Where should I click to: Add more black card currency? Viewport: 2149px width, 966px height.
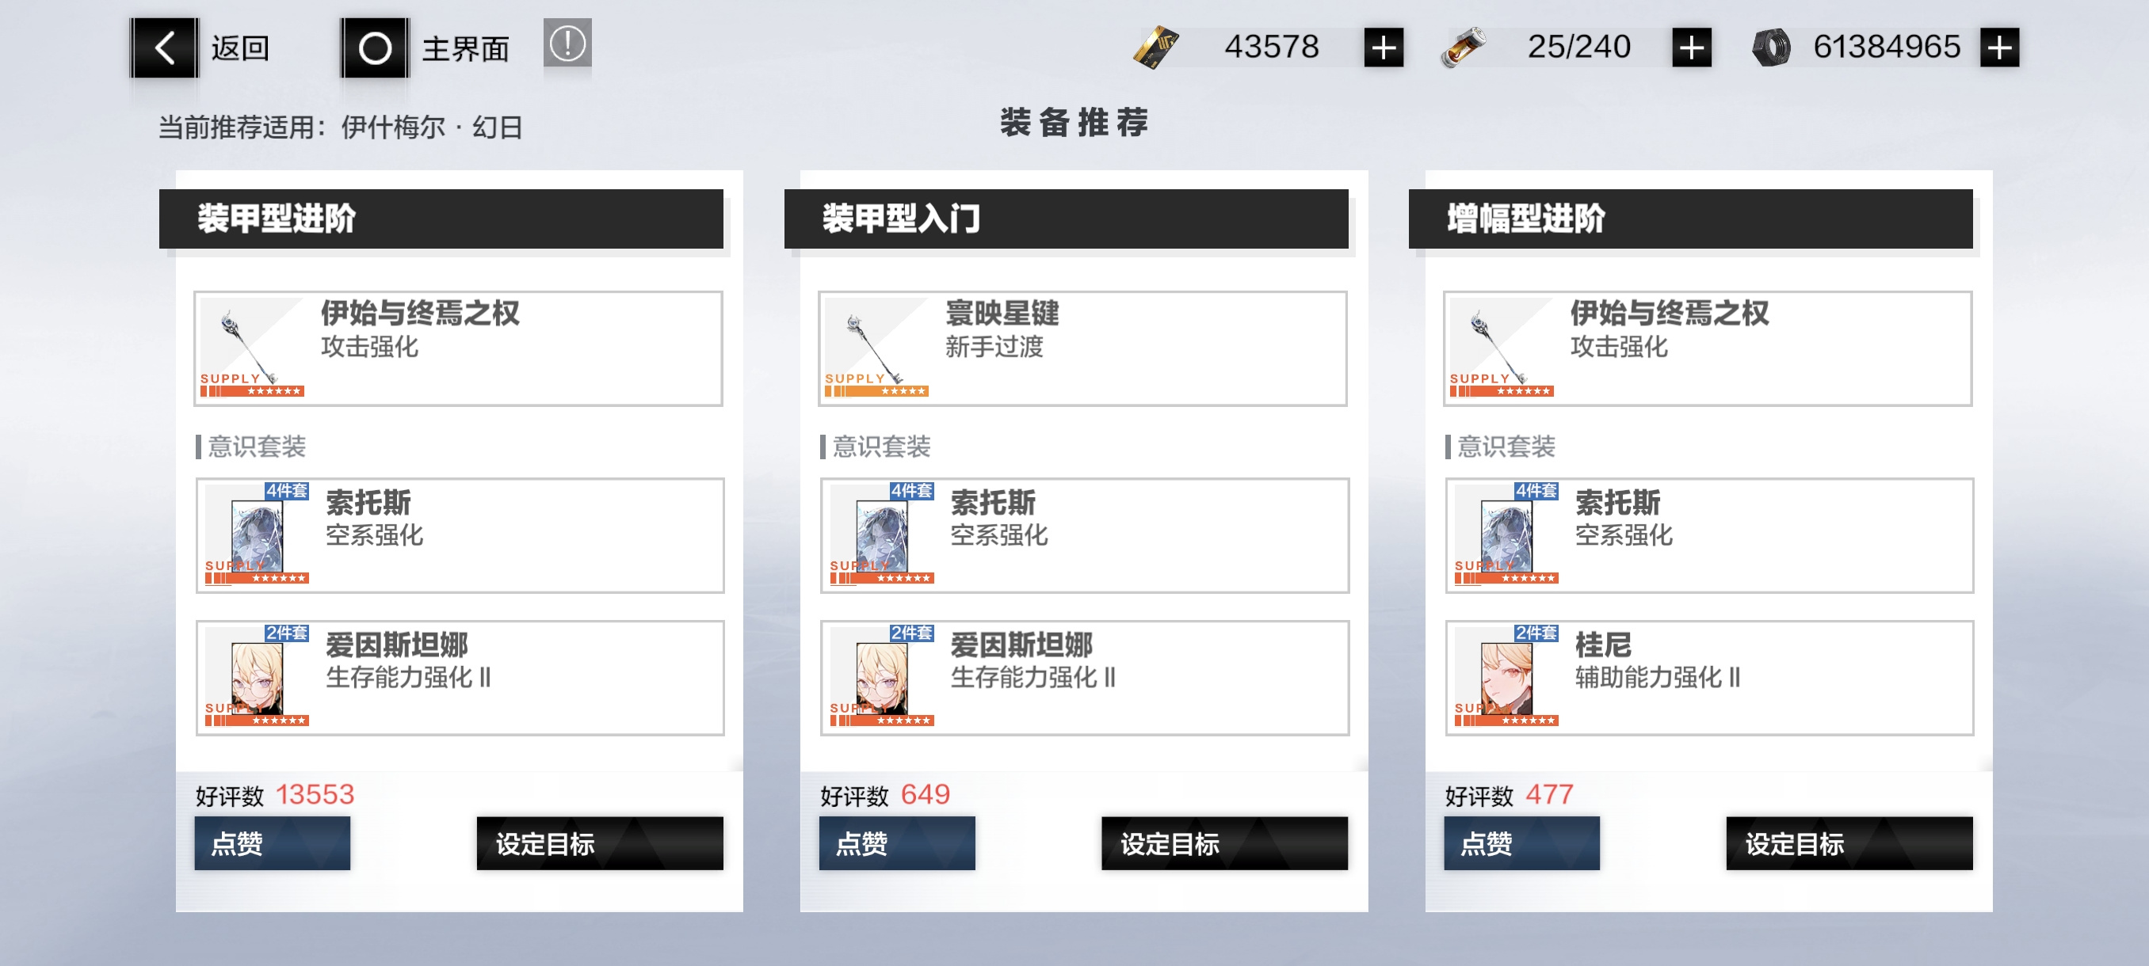point(1384,48)
